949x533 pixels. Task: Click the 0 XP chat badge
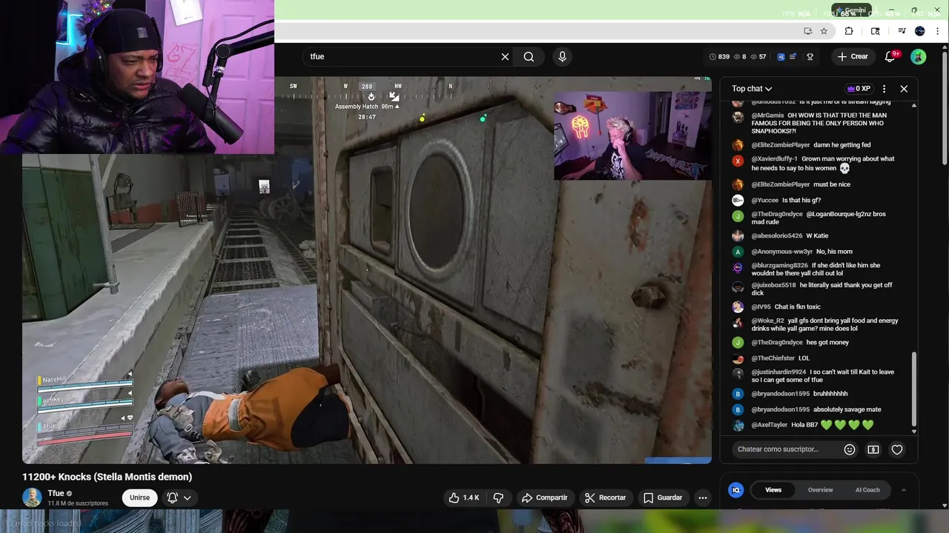pyautogui.click(x=859, y=89)
